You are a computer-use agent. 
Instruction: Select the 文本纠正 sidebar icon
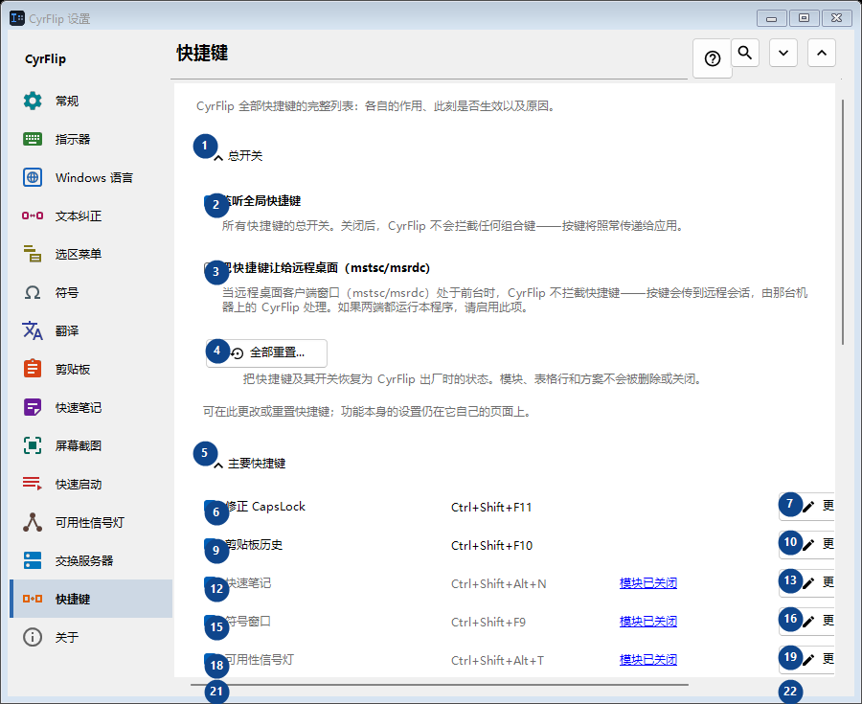(33, 216)
